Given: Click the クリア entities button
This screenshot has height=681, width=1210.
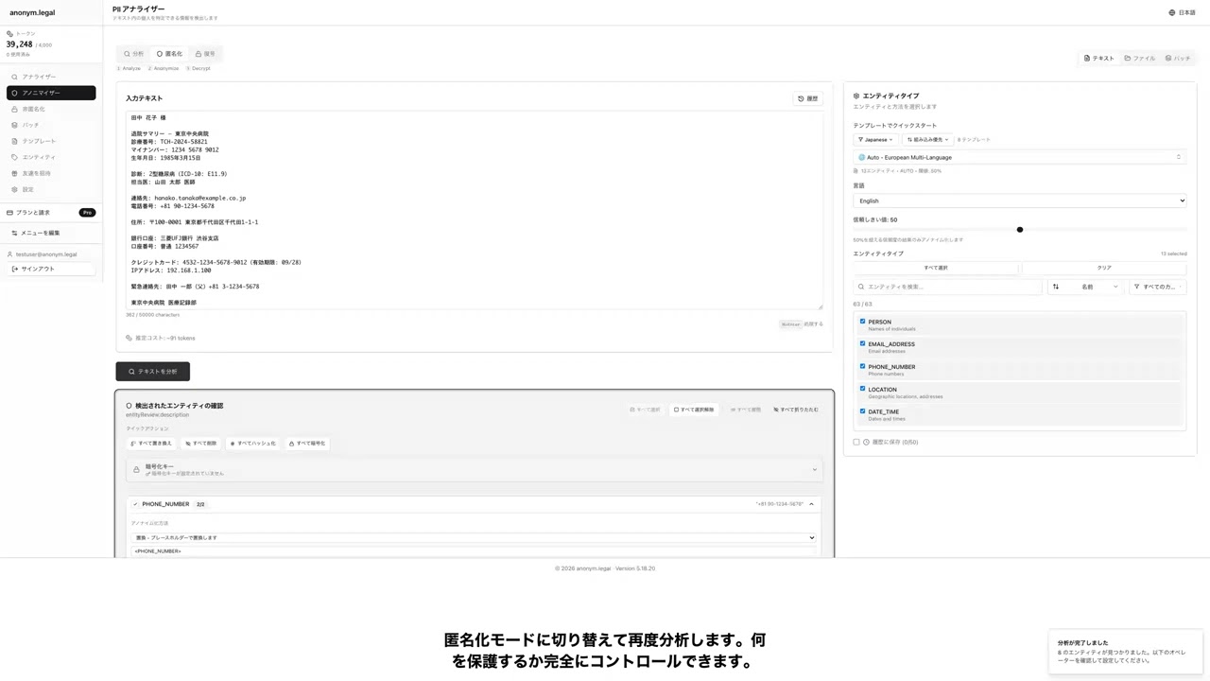Looking at the screenshot, I should (x=1104, y=268).
